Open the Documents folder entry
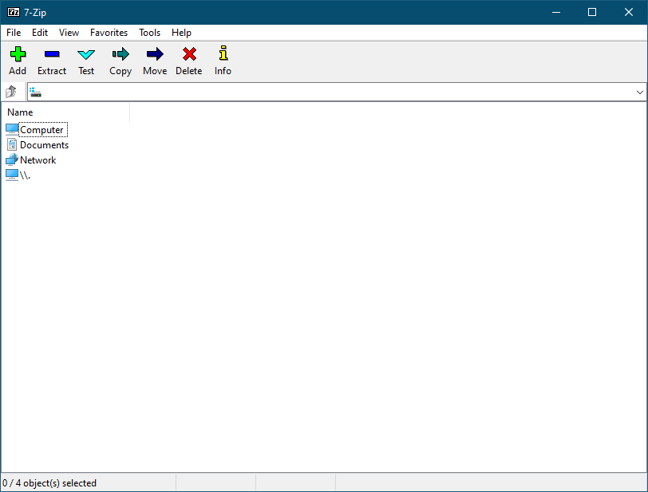This screenshot has height=492, width=648. point(45,144)
